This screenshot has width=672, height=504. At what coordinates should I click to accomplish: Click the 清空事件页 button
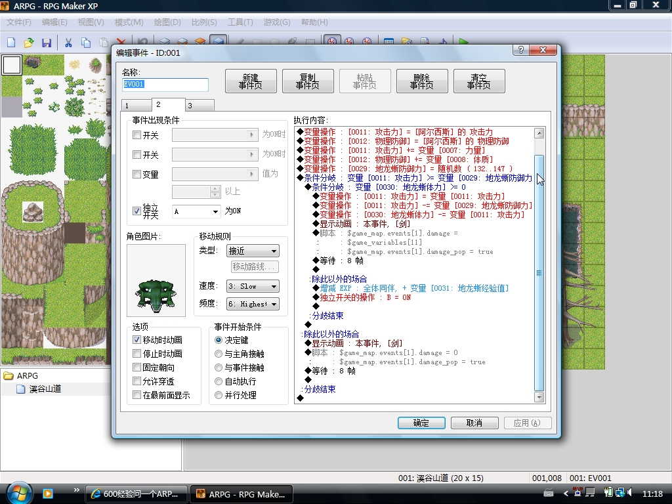click(x=479, y=81)
